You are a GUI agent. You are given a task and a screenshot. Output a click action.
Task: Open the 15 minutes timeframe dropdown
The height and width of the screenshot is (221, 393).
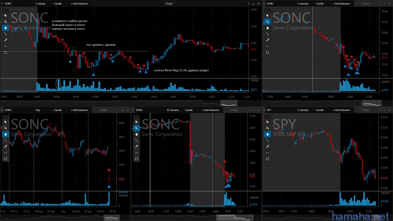pyautogui.click(x=174, y=110)
